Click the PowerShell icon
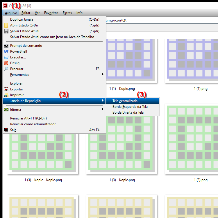Image resolution: width=218 pixels, height=218 pixels. click(x=6, y=51)
